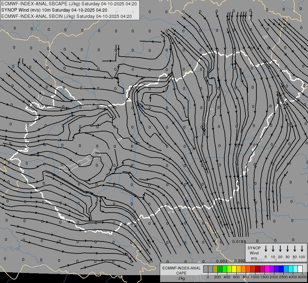The height and width of the screenshot is (283, 308).
Task: Pick the pure yellow CAPE legend swatch
Action: tap(234, 269)
